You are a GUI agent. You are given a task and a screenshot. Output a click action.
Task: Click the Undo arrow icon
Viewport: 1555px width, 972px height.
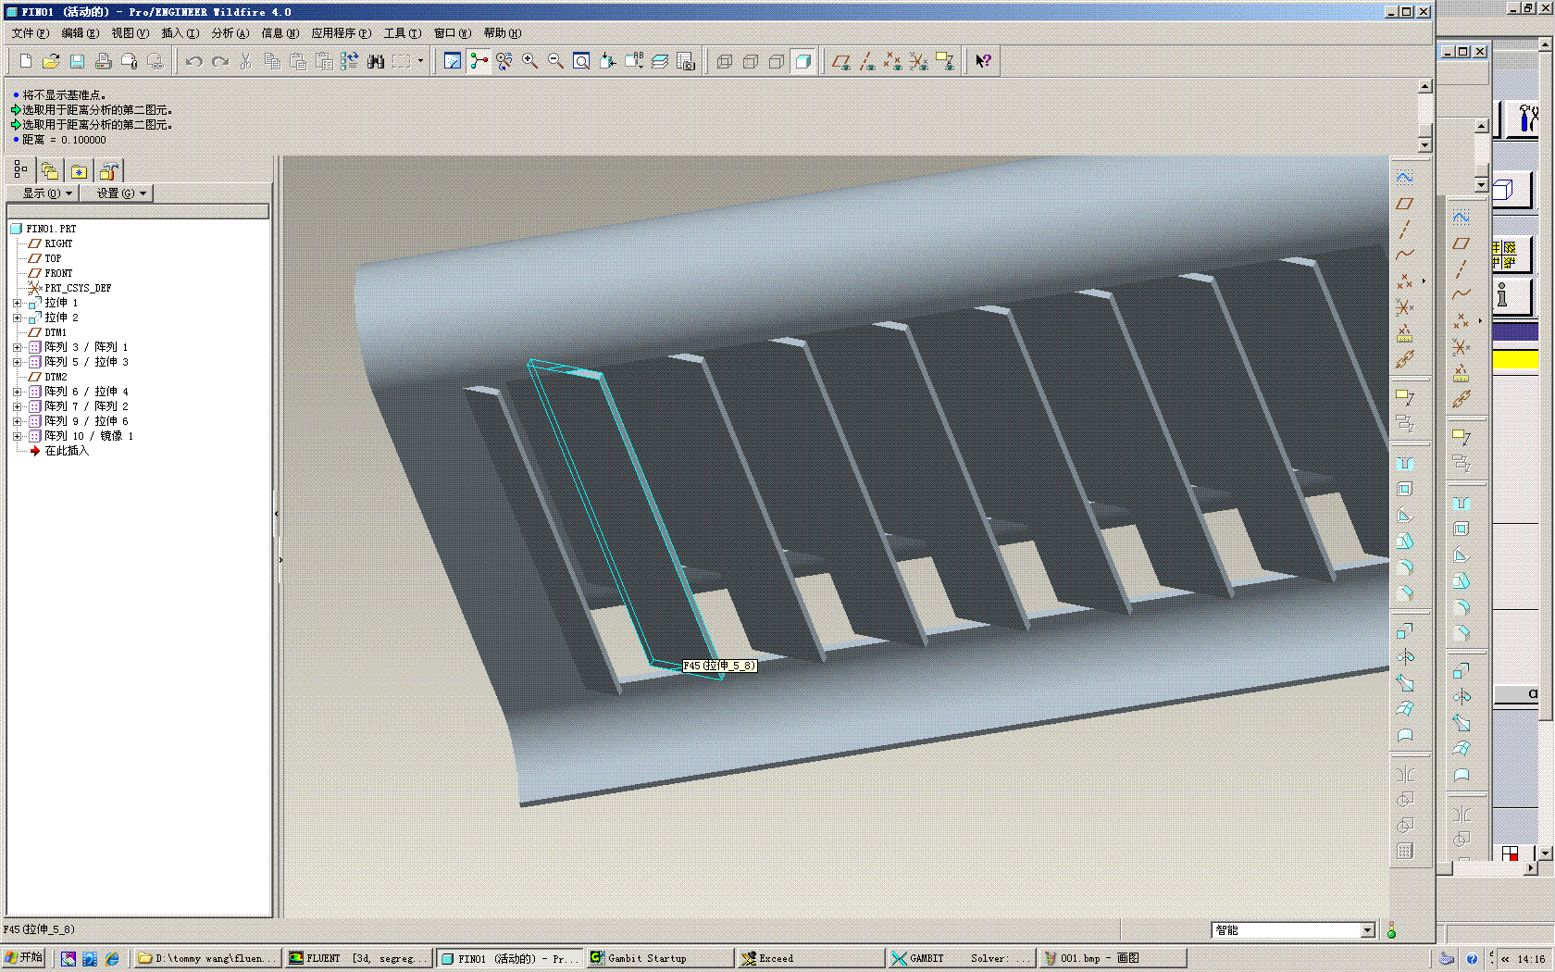193,61
